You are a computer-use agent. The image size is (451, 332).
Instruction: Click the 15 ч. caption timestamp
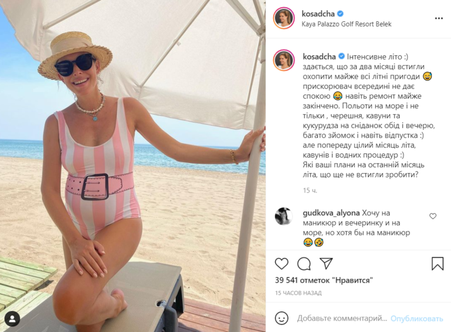pos(310,190)
